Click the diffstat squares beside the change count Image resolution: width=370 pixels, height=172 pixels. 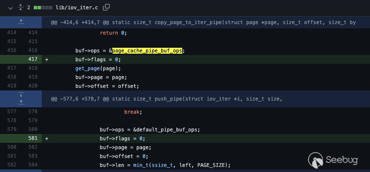43,8
